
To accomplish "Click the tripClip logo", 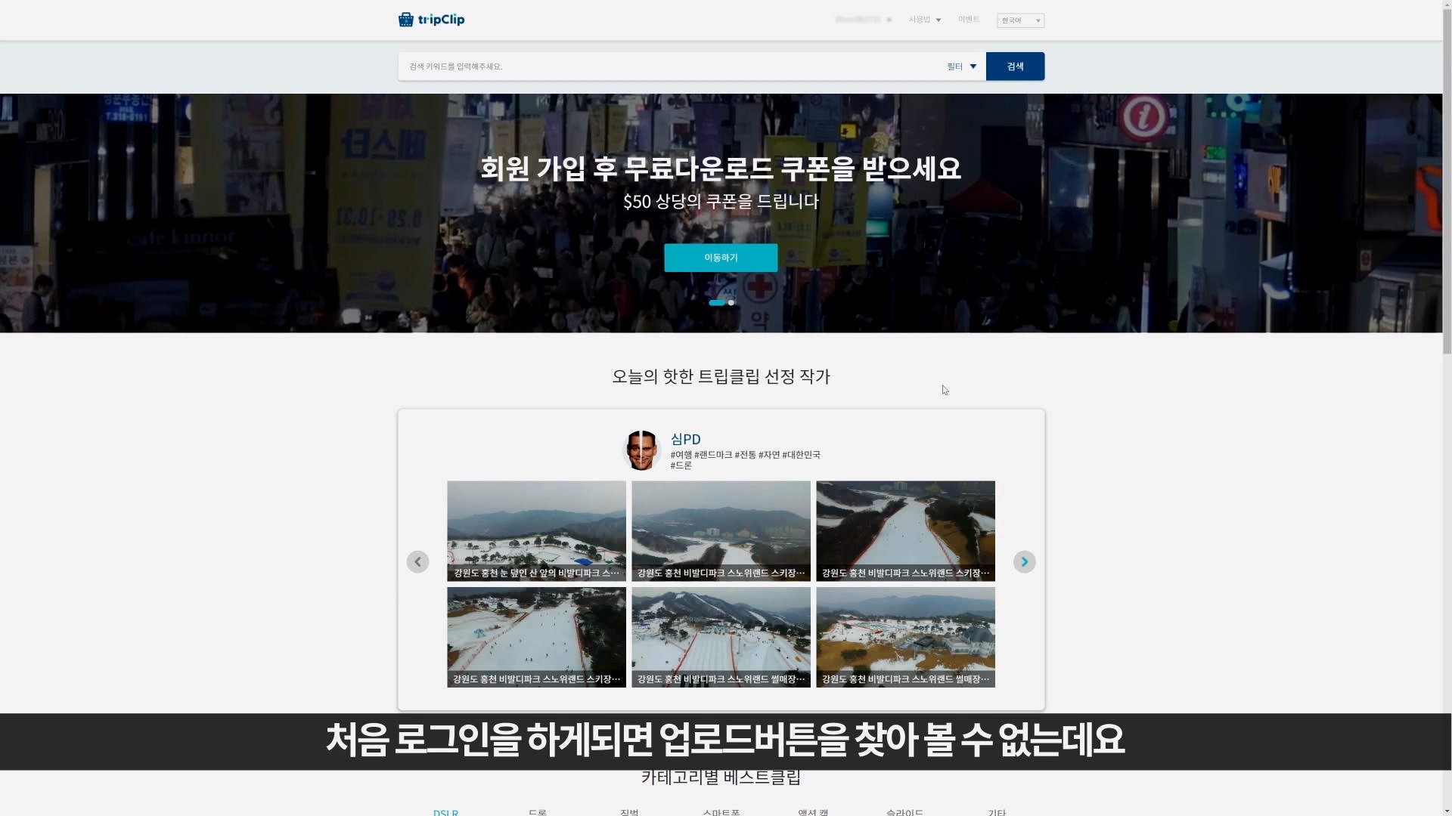I will [431, 20].
